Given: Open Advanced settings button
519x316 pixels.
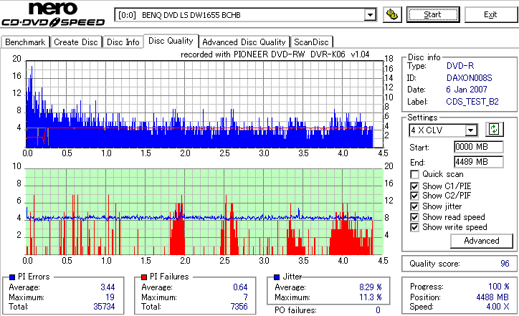Looking at the screenshot, I should click(x=482, y=241).
